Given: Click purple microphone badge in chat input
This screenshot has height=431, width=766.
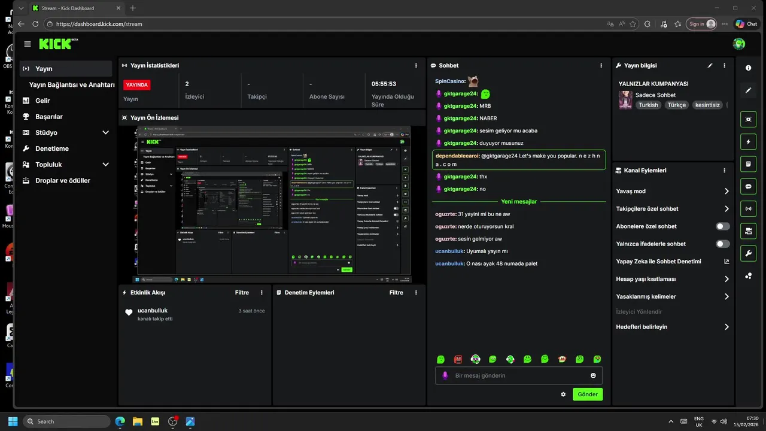Looking at the screenshot, I should (x=445, y=375).
